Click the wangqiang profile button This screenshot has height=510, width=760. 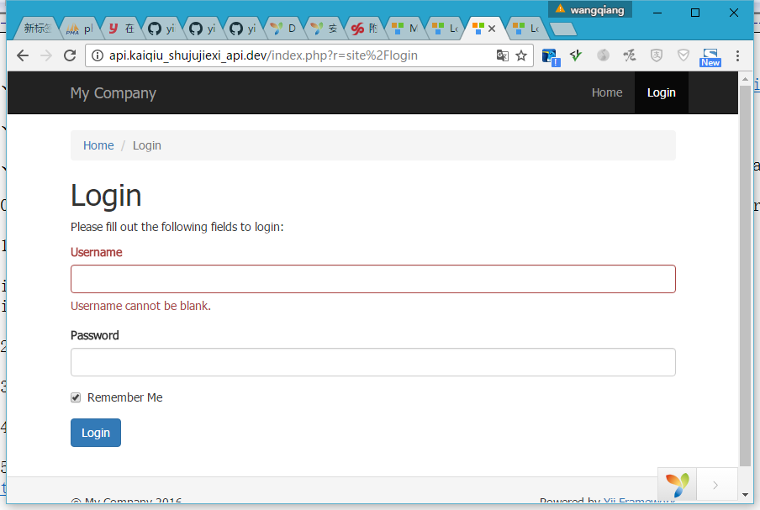[x=590, y=10]
